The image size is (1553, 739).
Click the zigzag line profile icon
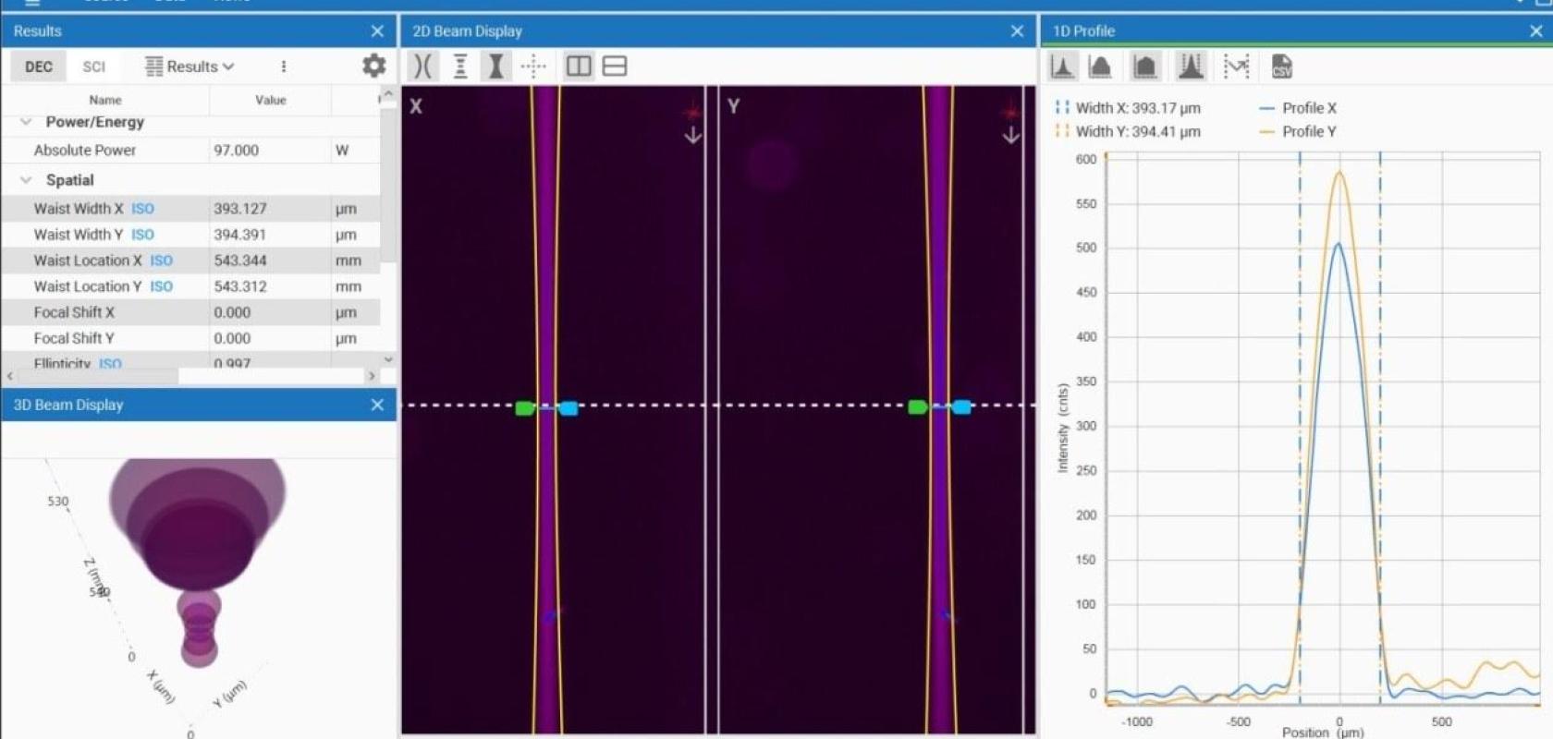pyautogui.click(x=1236, y=67)
